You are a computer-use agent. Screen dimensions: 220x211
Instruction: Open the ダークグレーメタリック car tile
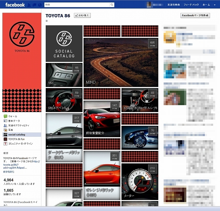pos(64,137)
